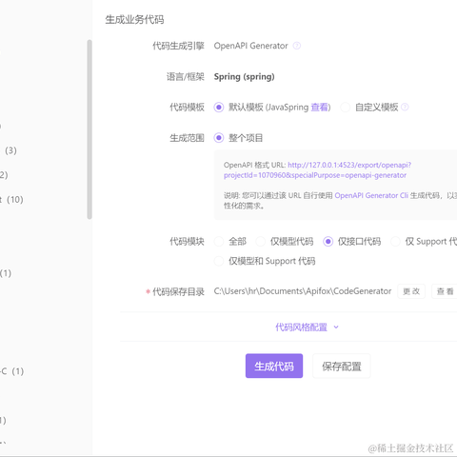Click sidebar item ending in C (1)
The height and width of the screenshot is (457, 457).
pos(12,371)
